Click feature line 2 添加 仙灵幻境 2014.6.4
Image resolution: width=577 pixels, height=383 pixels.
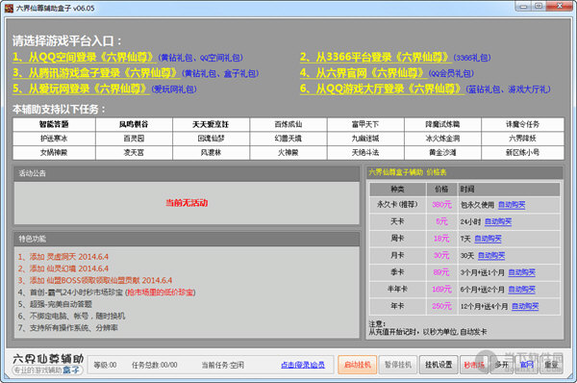[63, 268]
